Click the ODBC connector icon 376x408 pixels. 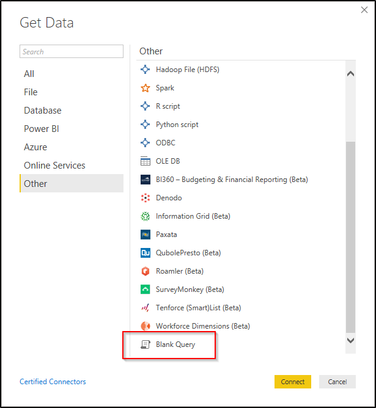point(146,142)
